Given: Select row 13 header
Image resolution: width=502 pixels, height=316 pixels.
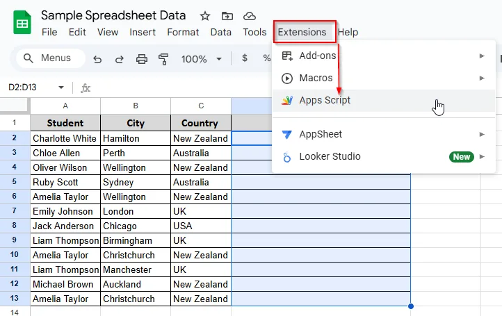Looking at the screenshot, I should 15,299.
